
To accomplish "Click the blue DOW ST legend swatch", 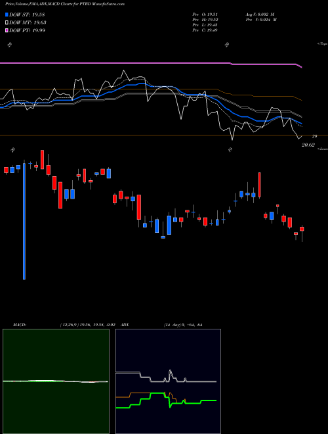I will coord(7,14).
